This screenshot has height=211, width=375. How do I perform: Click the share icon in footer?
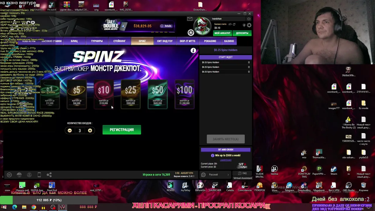click(49, 175)
